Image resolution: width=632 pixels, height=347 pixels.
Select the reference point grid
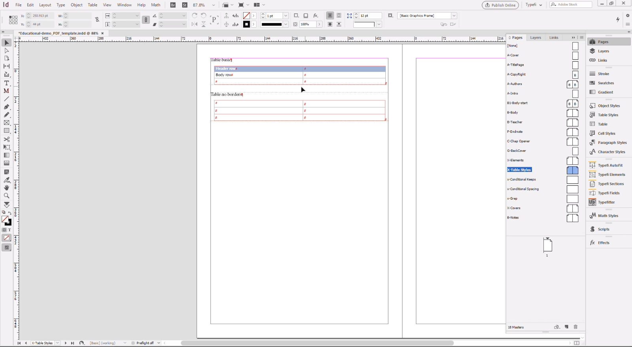point(13,20)
